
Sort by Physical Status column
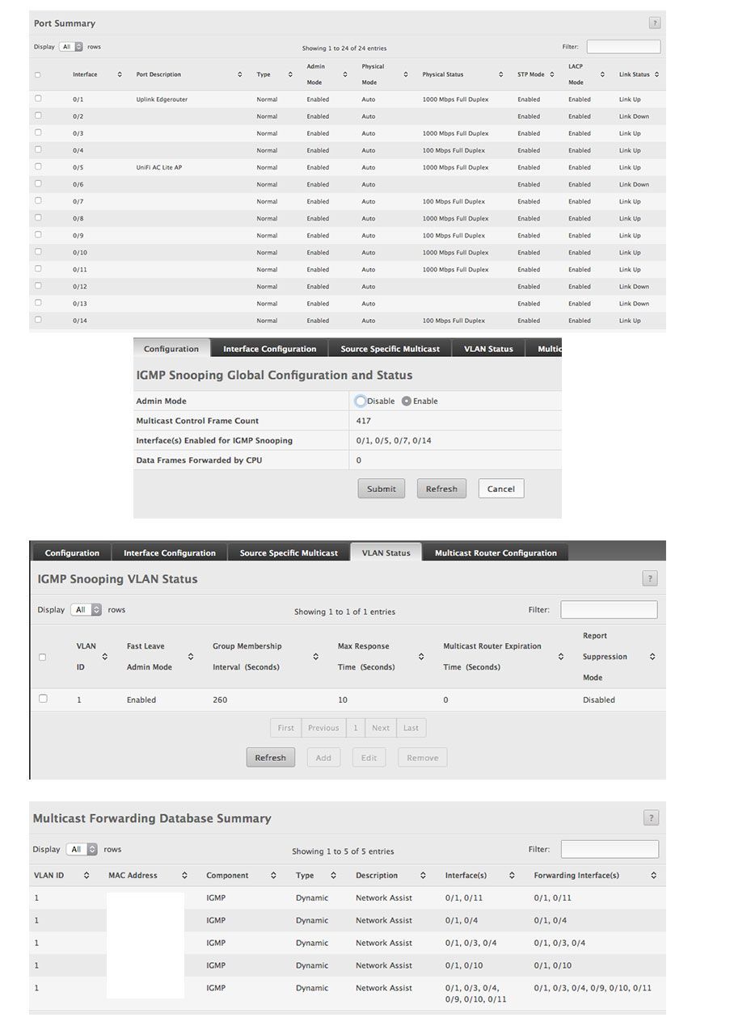(500, 74)
